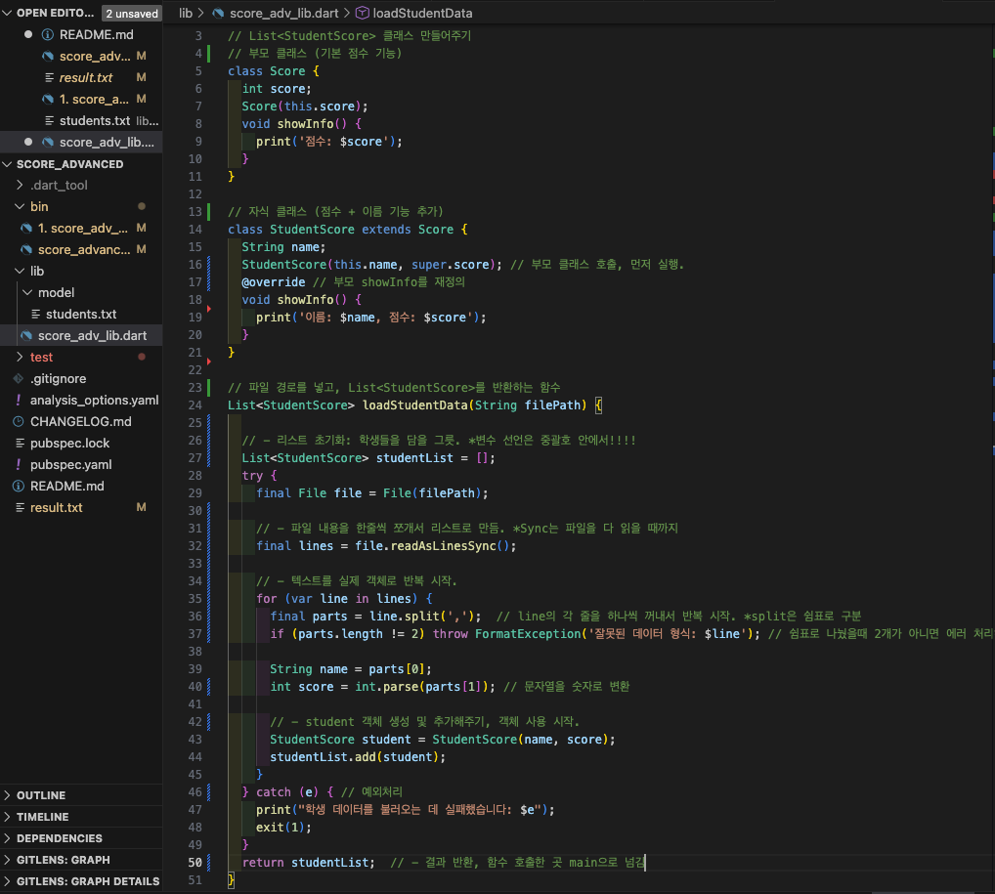995x894 pixels.
Task: Click the loadStudentData symbol icon in breadcrumb
Action: coord(363,13)
